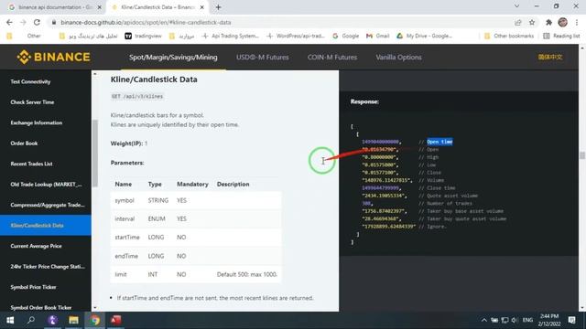This screenshot has height=329, width=586.
Task: Click the sidebar scrollbar thumb
Action: pos(95,153)
